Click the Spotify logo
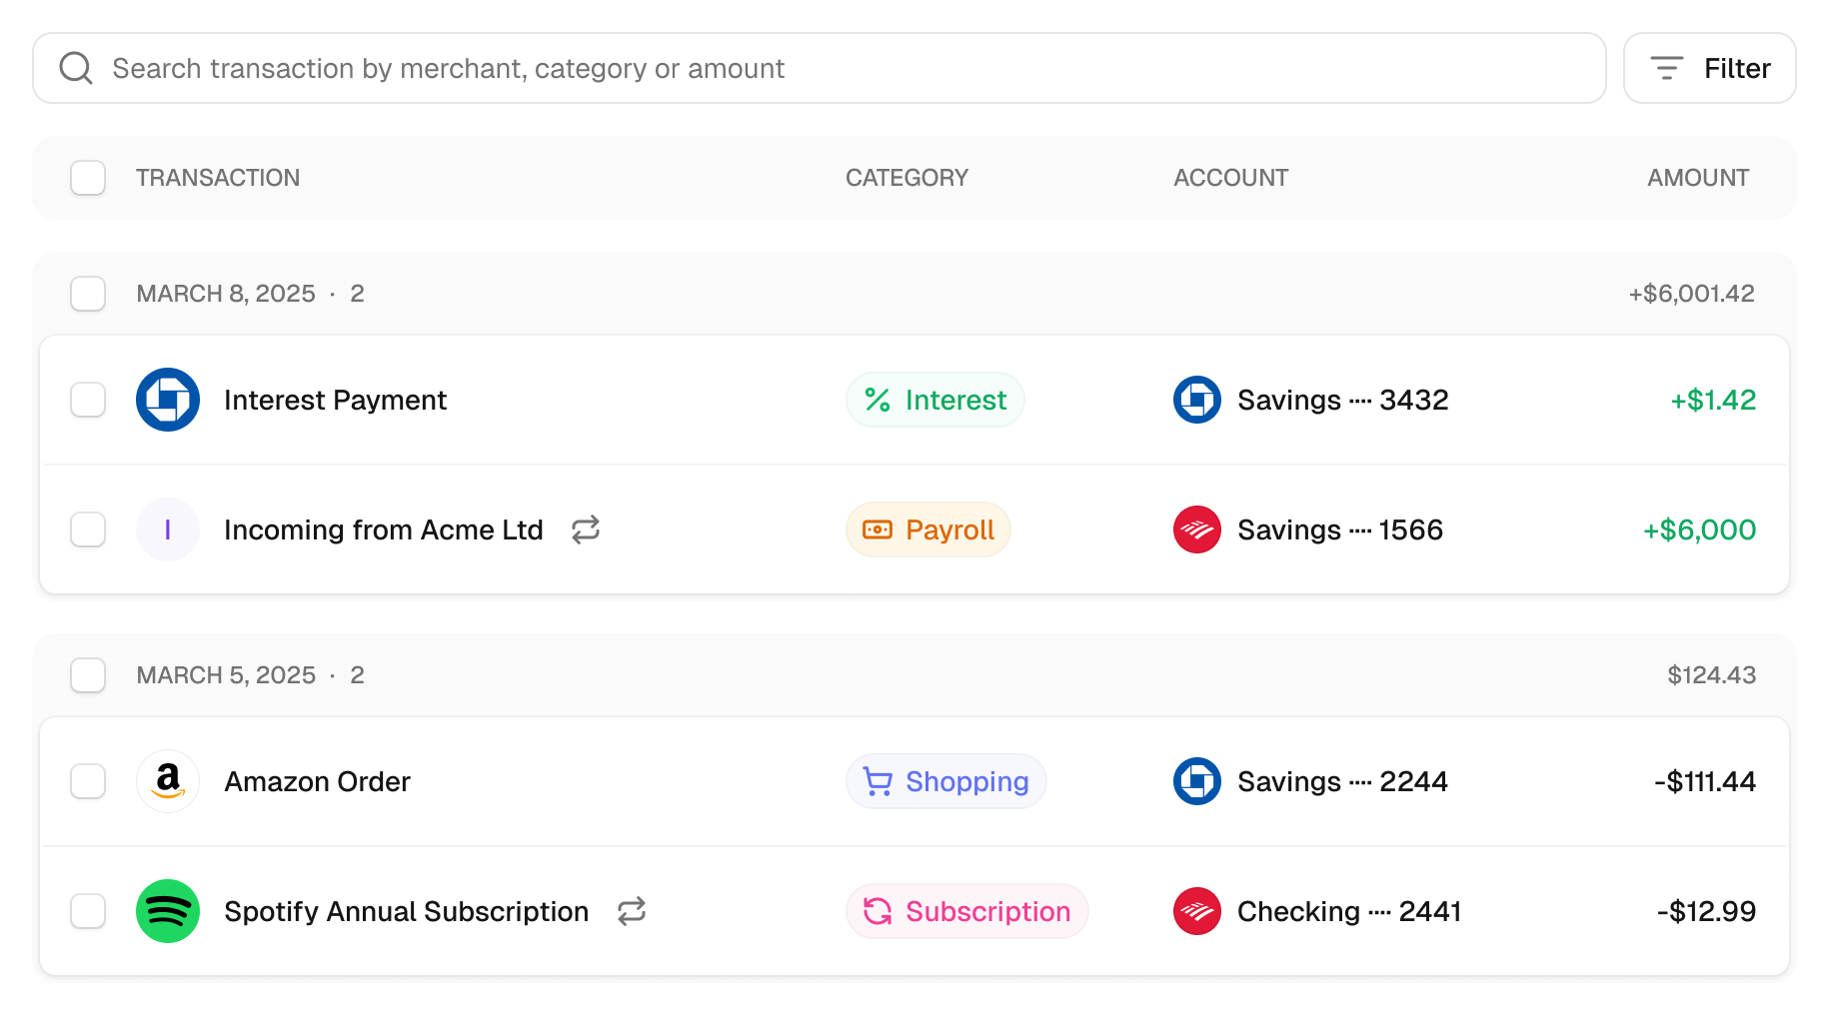This screenshot has height=1015, width=1829. (167, 911)
